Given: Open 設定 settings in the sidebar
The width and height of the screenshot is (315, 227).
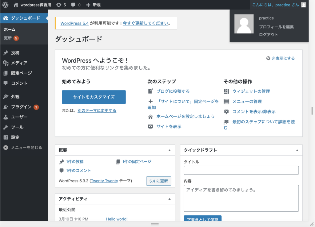Looking at the screenshot, I should tap(15, 137).
